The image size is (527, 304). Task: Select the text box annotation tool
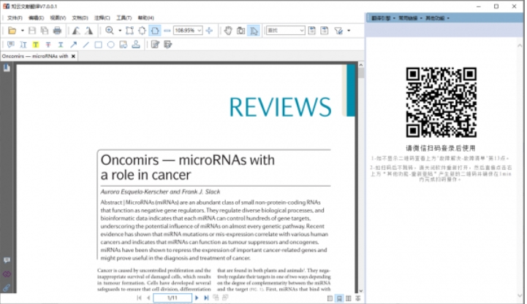pos(23,44)
